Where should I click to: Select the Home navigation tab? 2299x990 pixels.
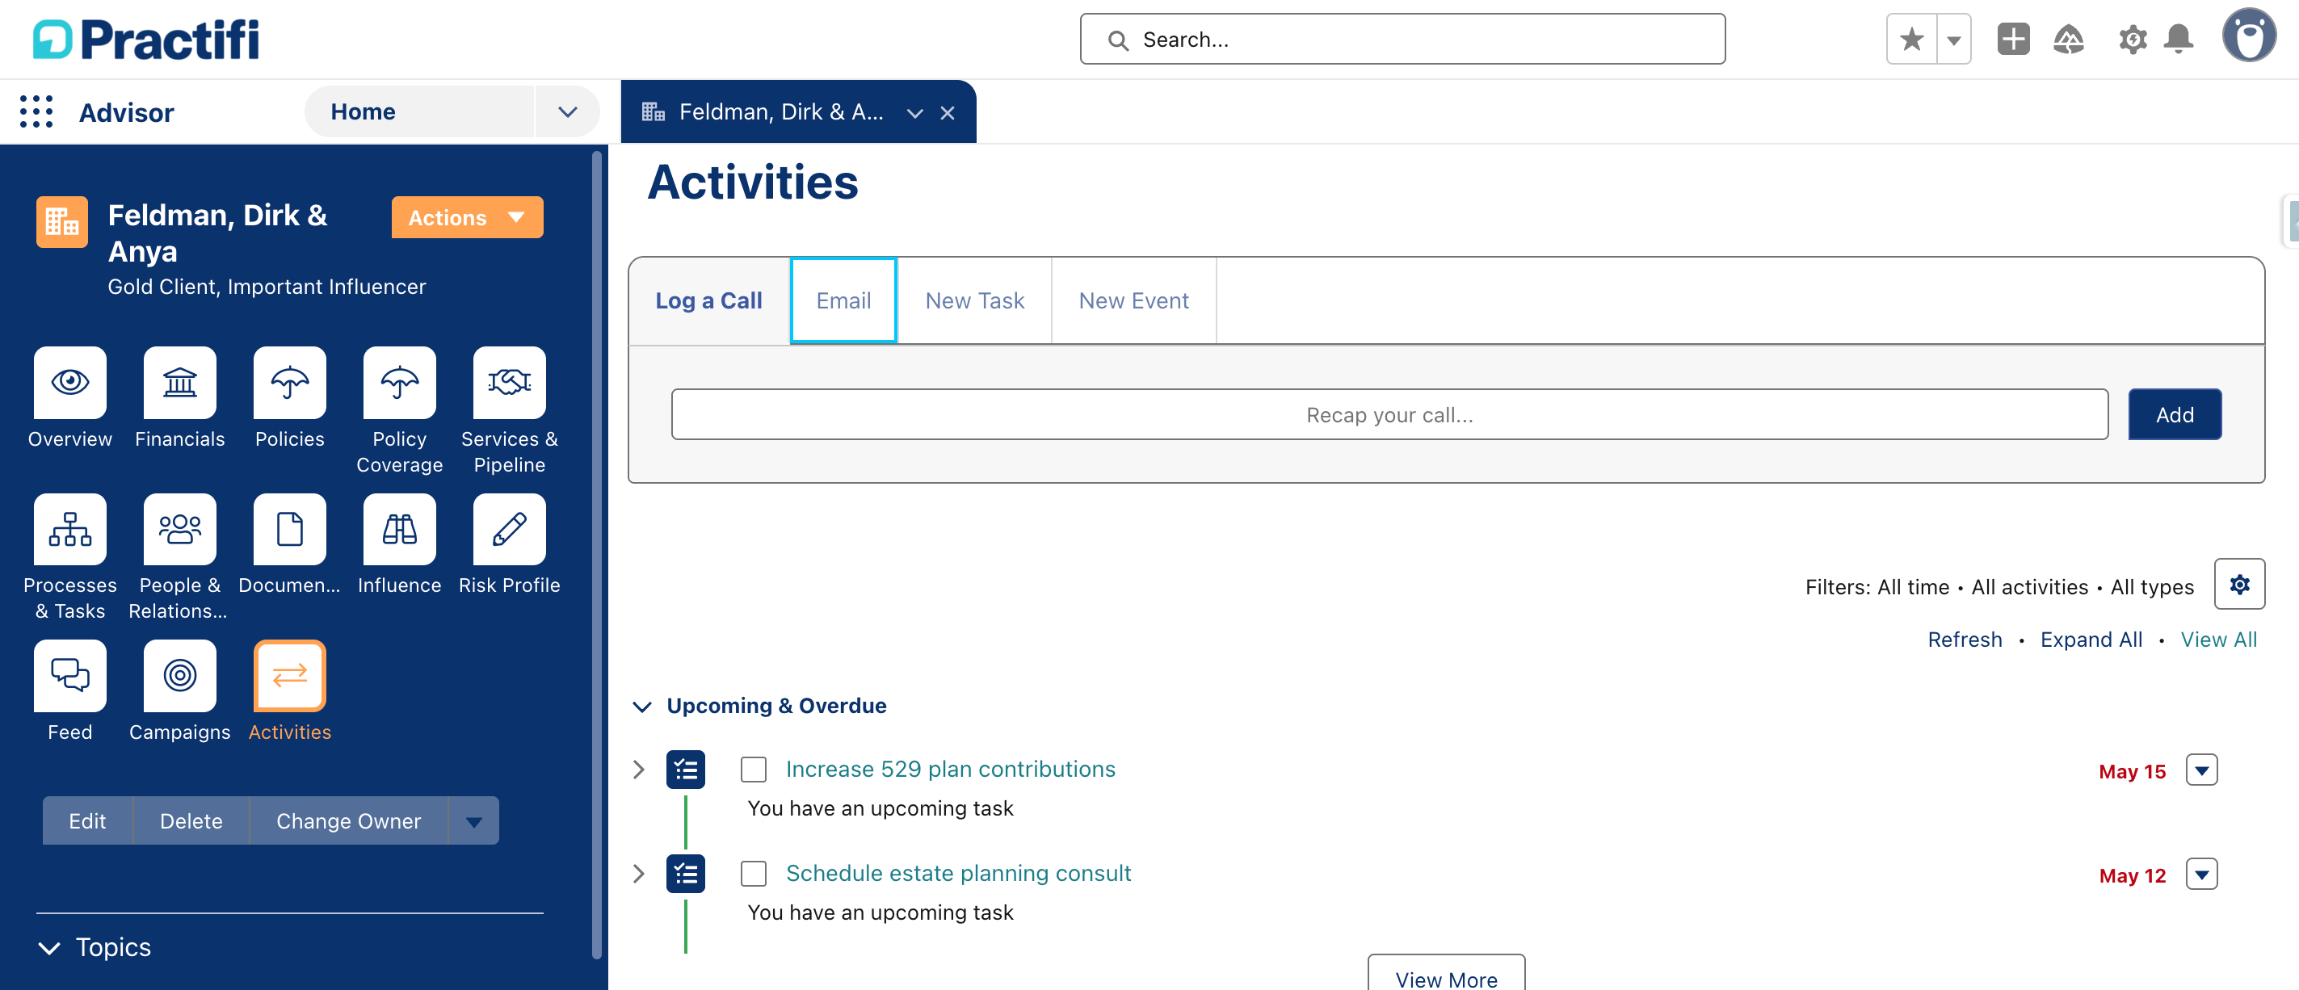tap(418, 111)
